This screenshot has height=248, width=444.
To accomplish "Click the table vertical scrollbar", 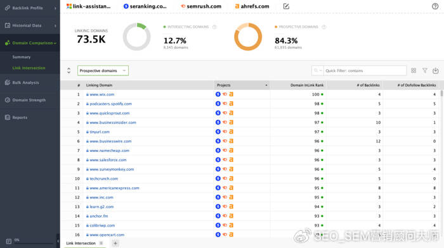I will click(441, 94).
